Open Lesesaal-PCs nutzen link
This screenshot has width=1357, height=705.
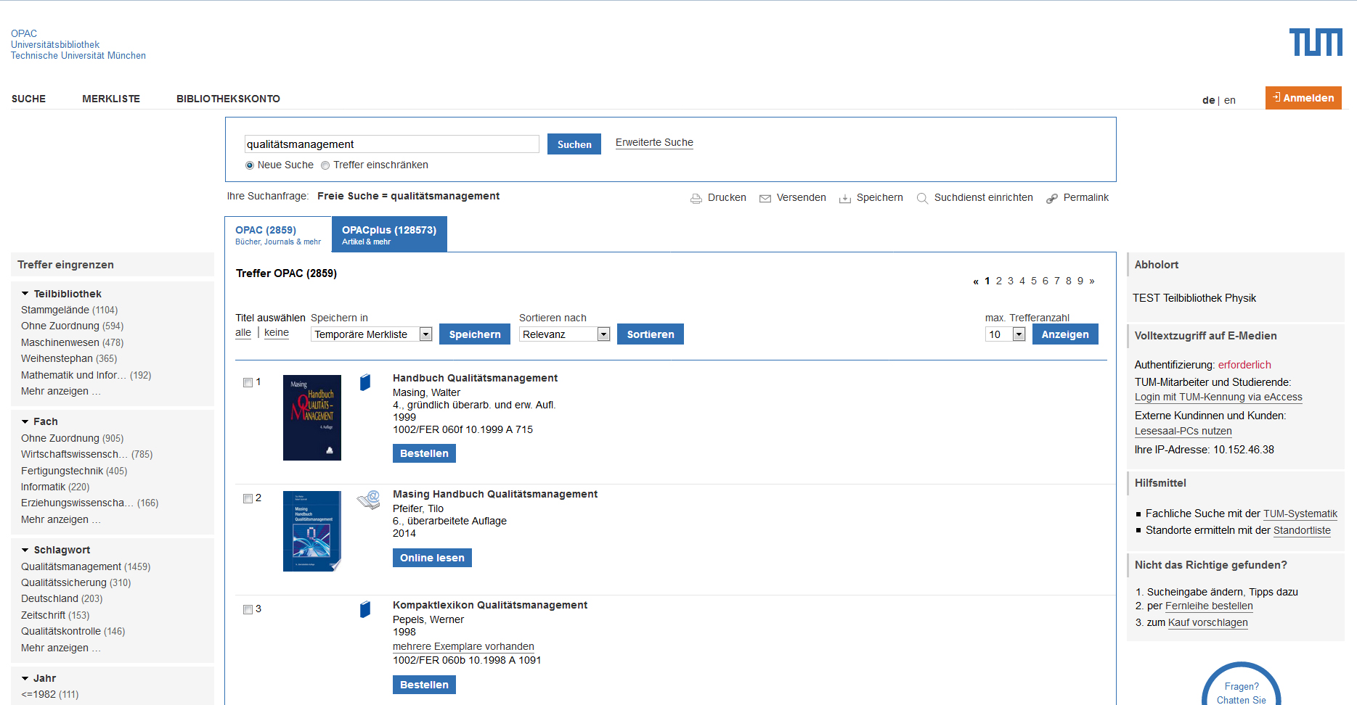click(x=1183, y=431)
